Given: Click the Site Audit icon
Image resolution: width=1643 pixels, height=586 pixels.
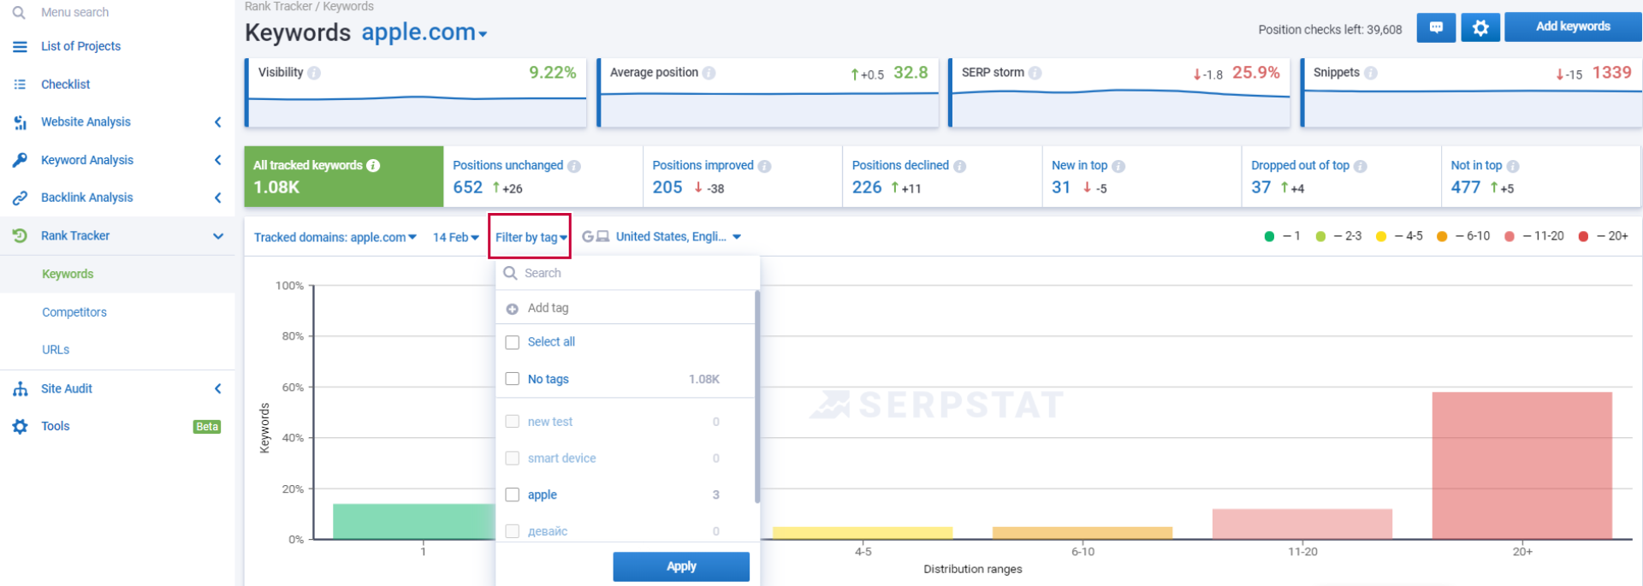Looking at the screenshot, I should coord(20,388).
